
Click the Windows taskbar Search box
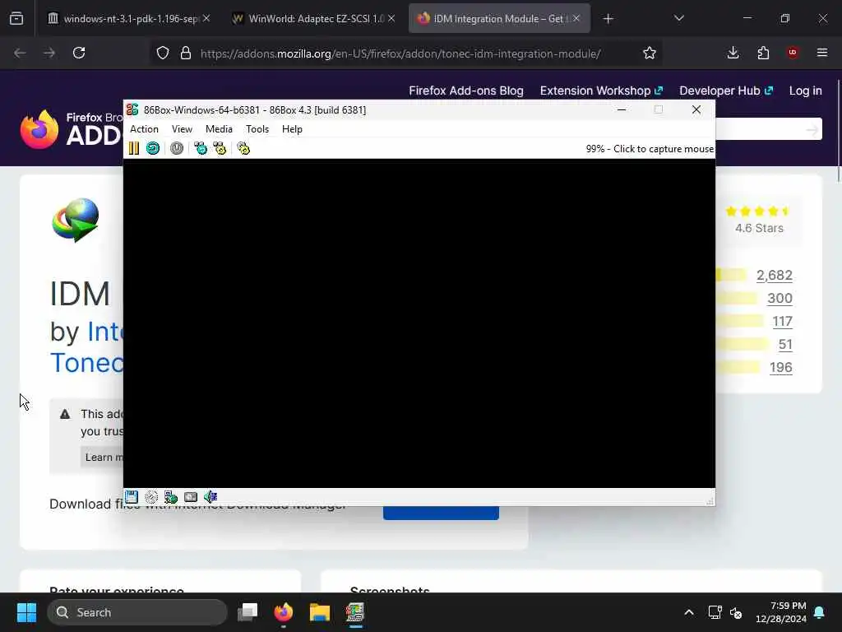tap(137, 612)
